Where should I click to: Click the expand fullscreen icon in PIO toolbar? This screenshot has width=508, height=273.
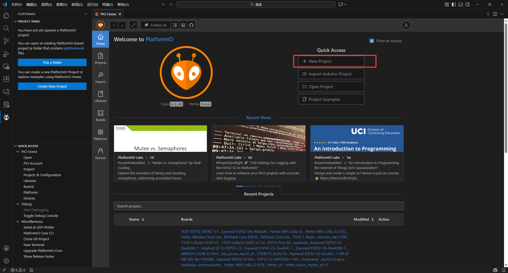coord(133,25)
